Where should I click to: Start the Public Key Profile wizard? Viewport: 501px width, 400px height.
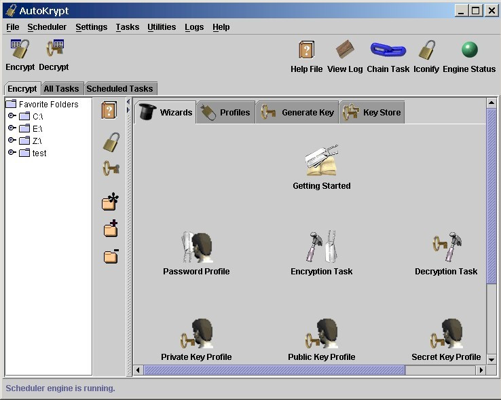321,340
